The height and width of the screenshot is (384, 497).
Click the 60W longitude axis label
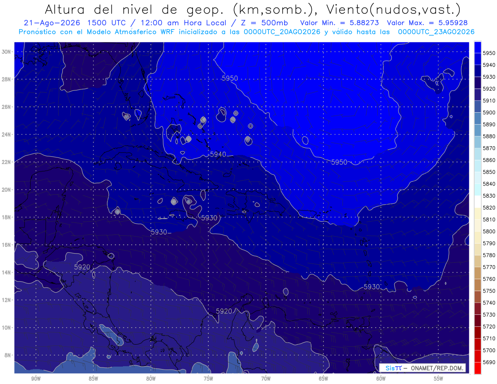(x=381, y=379)
